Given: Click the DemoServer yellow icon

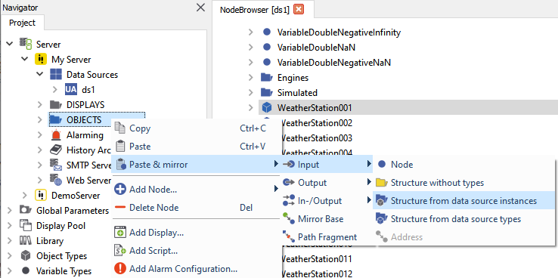Looking at the screenshot, I should pyautogui.click(x=41, y=195).
